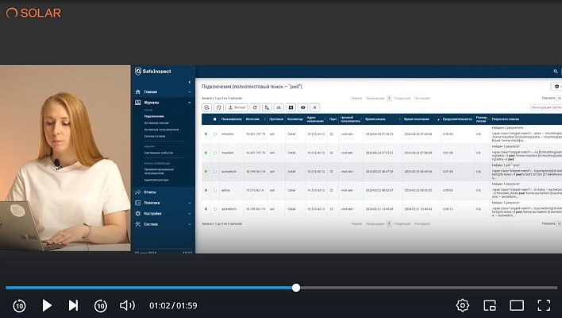Check the mlozhkin row started 07:39:23
Image resolution: width=562 pixels, height=318 pixels.
(x=215, y=134)
